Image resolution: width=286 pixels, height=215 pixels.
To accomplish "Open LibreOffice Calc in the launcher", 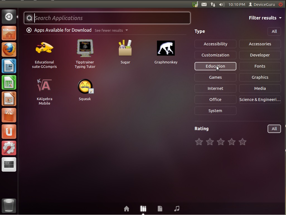I will [9, 82].
